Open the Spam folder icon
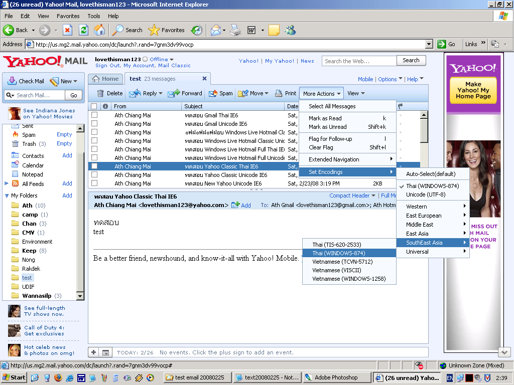This screenshot has height=385, width=514. (16, 134)
